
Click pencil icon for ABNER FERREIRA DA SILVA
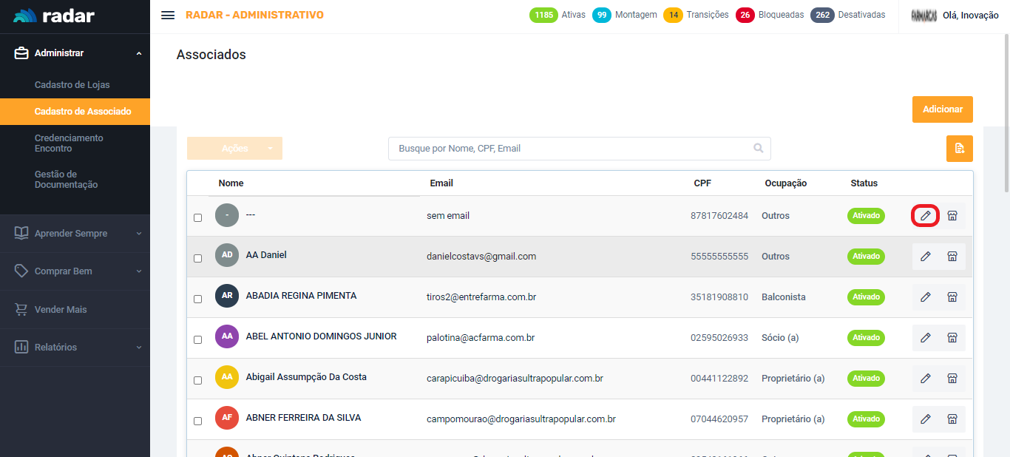coord(925,419)
